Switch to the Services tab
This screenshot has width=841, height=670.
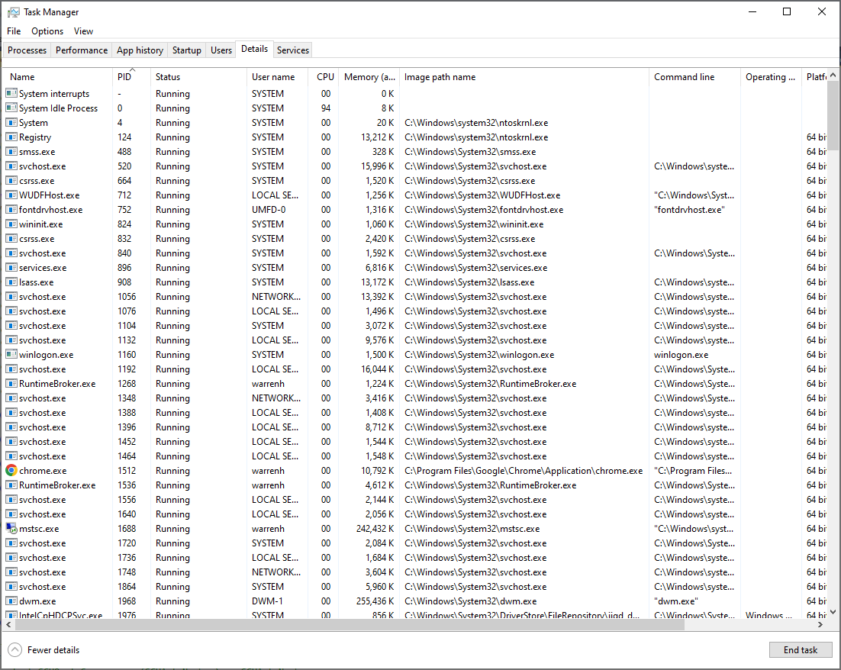point(293,50)
